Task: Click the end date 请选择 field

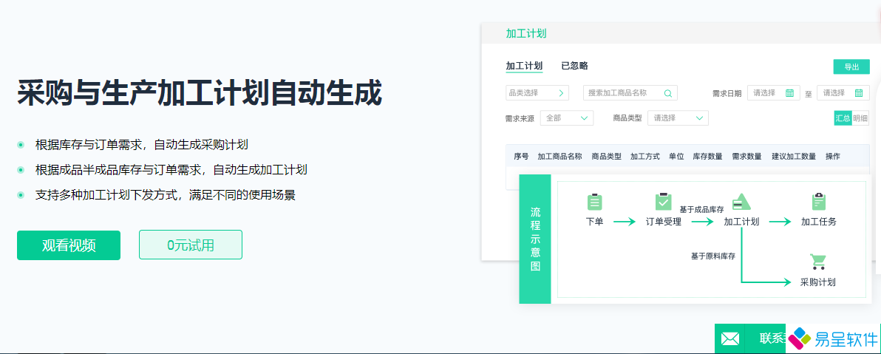Action: click(843, 92)
